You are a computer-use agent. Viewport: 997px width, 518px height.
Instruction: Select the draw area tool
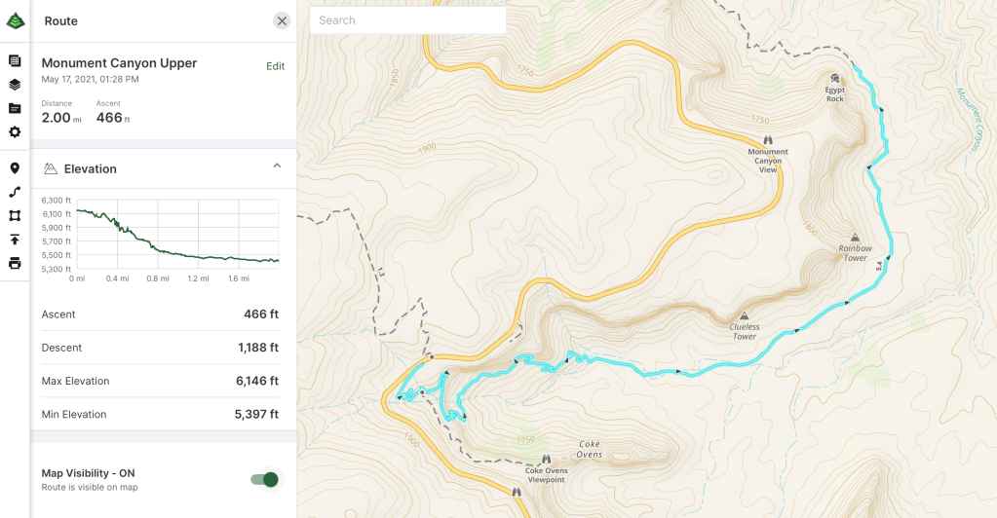click(x=15, y=215)
